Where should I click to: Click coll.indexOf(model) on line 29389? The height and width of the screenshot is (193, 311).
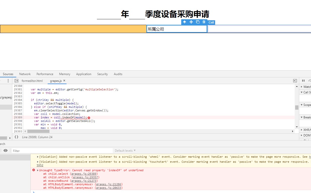click(x=70, y=117)
